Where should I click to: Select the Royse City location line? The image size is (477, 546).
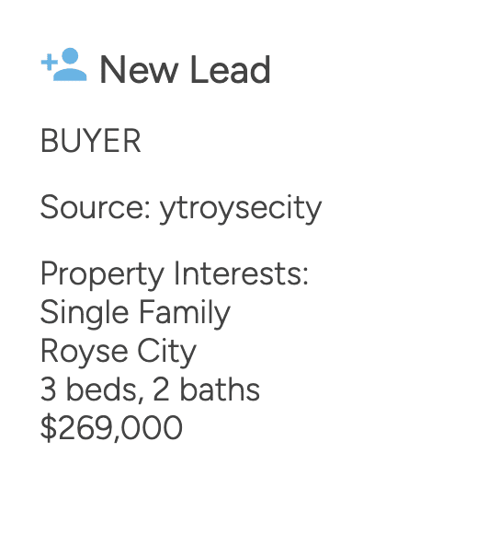click(119, 353)
